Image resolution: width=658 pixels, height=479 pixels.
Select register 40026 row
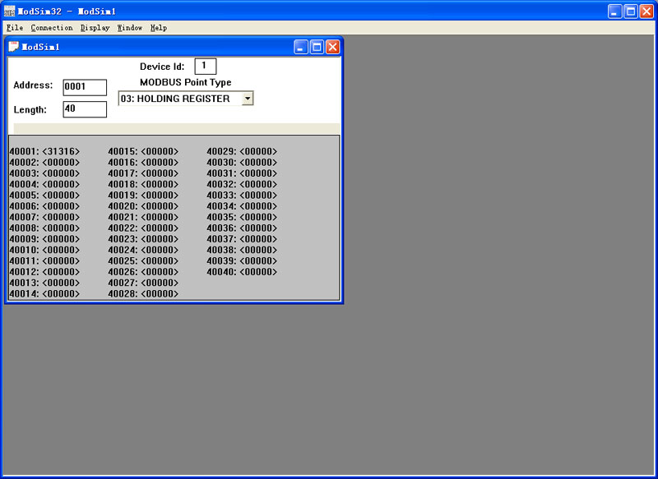click(143, 272)
